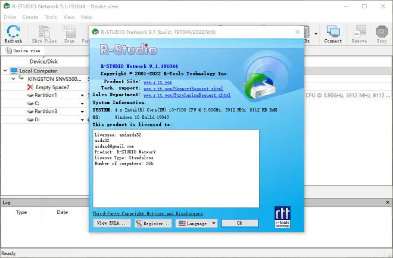Screen dimensions: 393x258
Task: Collapse the Local Computer tree node
Action: click(5, 71)
